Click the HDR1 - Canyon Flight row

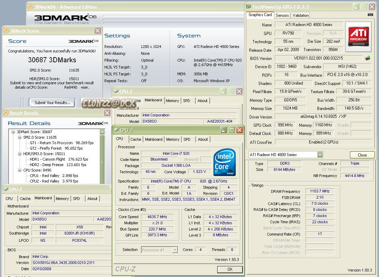59,159
